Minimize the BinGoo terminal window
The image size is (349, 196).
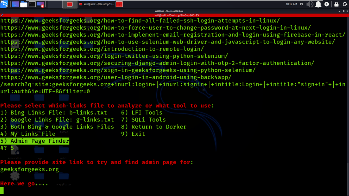tap(340, 11)
